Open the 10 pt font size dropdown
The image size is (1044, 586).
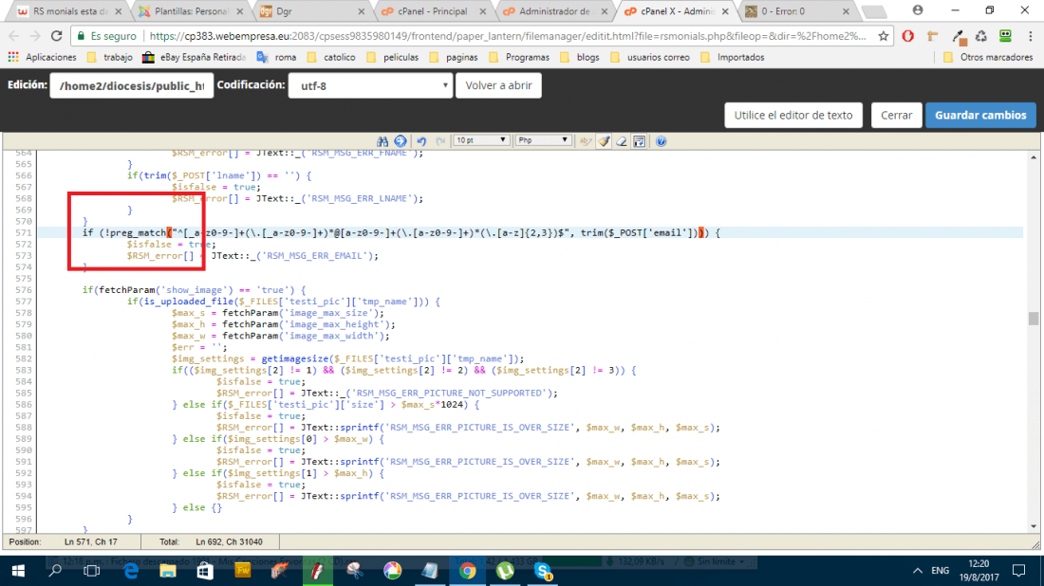pyautogui.click(x=481, y=140)
